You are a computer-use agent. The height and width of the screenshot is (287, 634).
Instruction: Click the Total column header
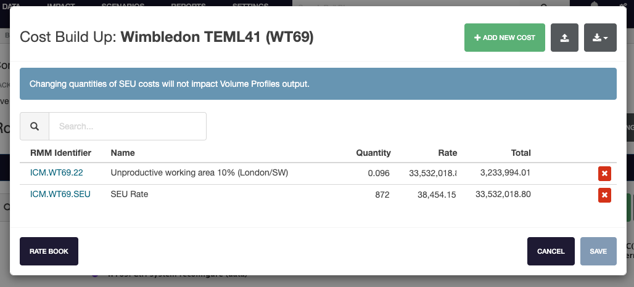(x=521, y=153)
